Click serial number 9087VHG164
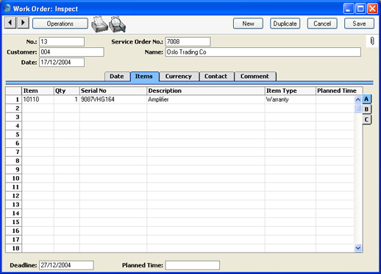The image size is (381, 274). point(113,99)
